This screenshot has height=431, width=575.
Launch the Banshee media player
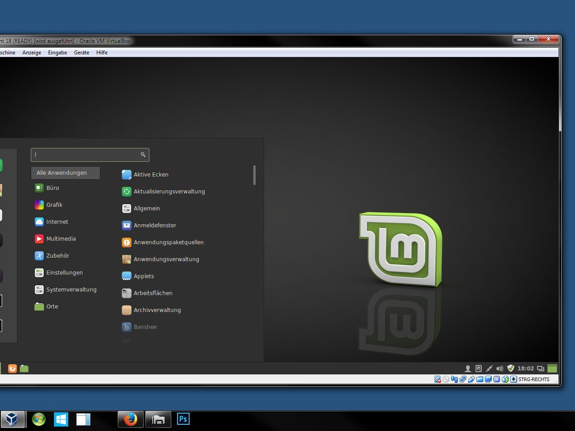click(x=139, y=327)
